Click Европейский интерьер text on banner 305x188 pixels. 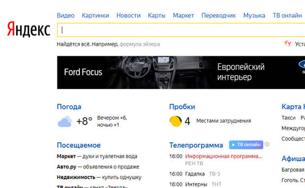(241, 72)
